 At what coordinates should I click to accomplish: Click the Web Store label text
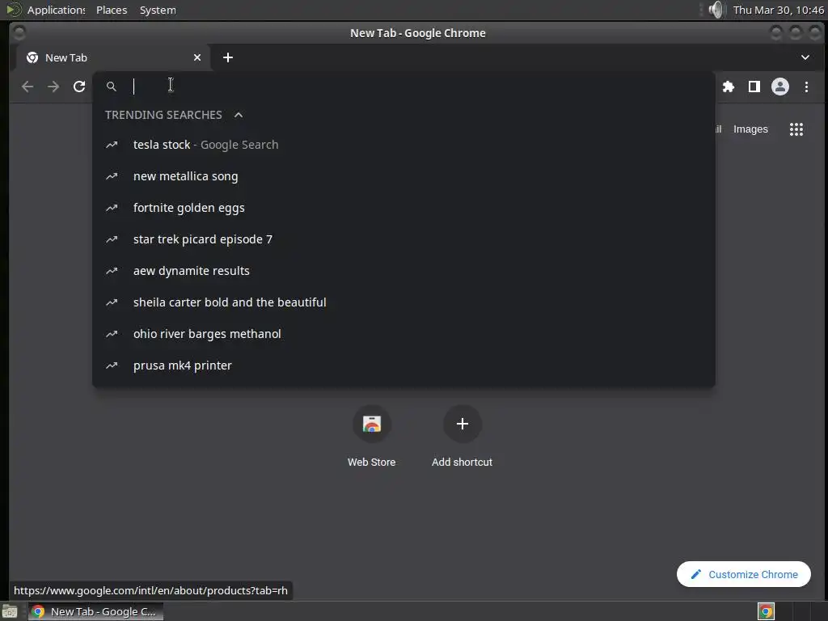[372, 462]
